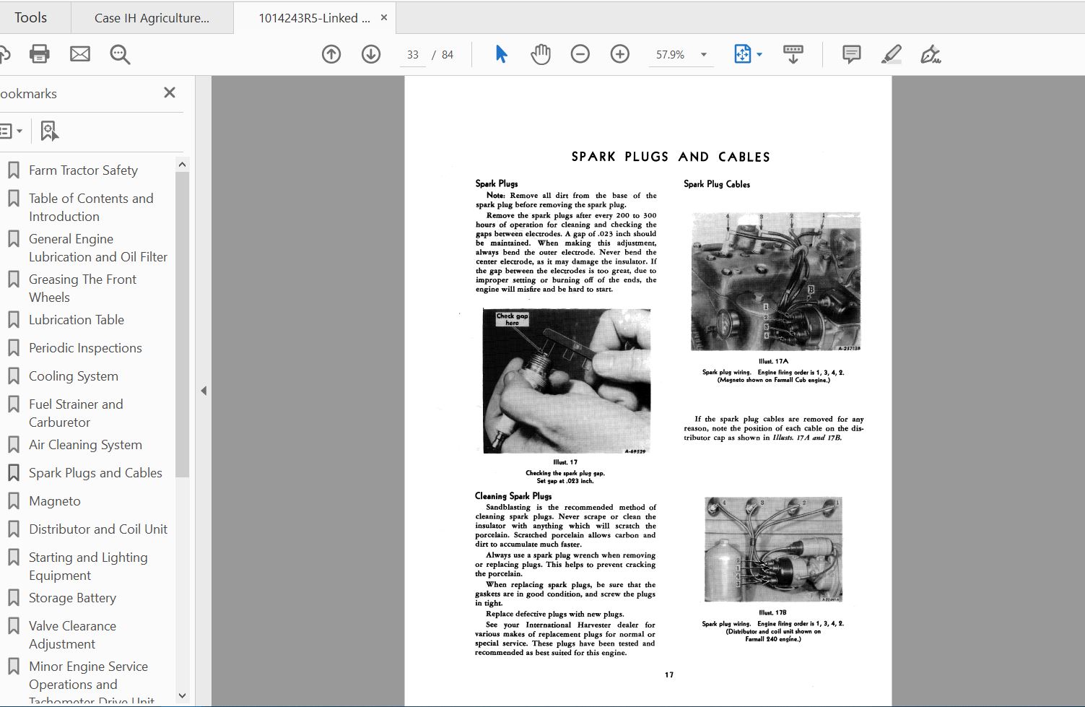Switch to Case IH Agriculture tab

pos(152,18)
